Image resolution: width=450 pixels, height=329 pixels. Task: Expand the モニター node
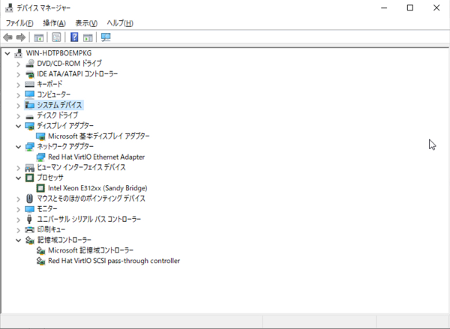(18, 209)
